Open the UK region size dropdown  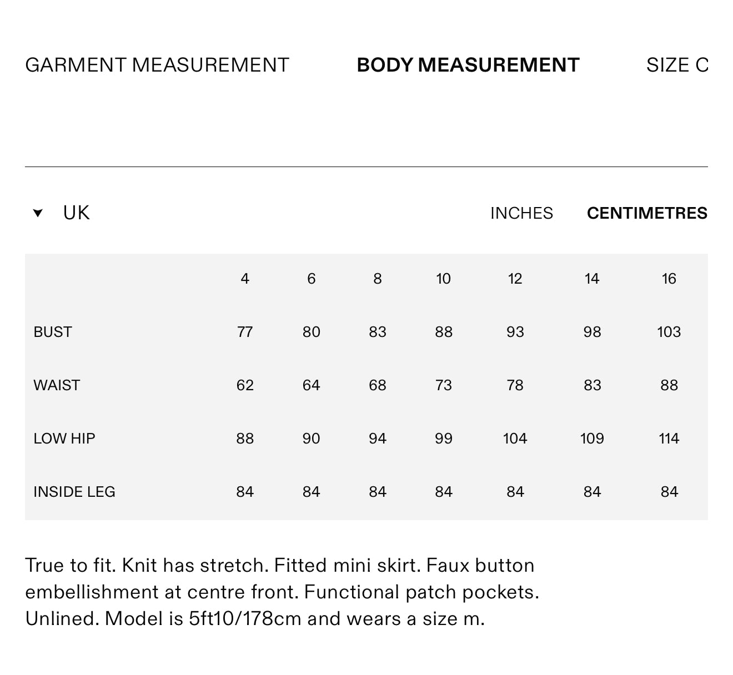[76, 213]
